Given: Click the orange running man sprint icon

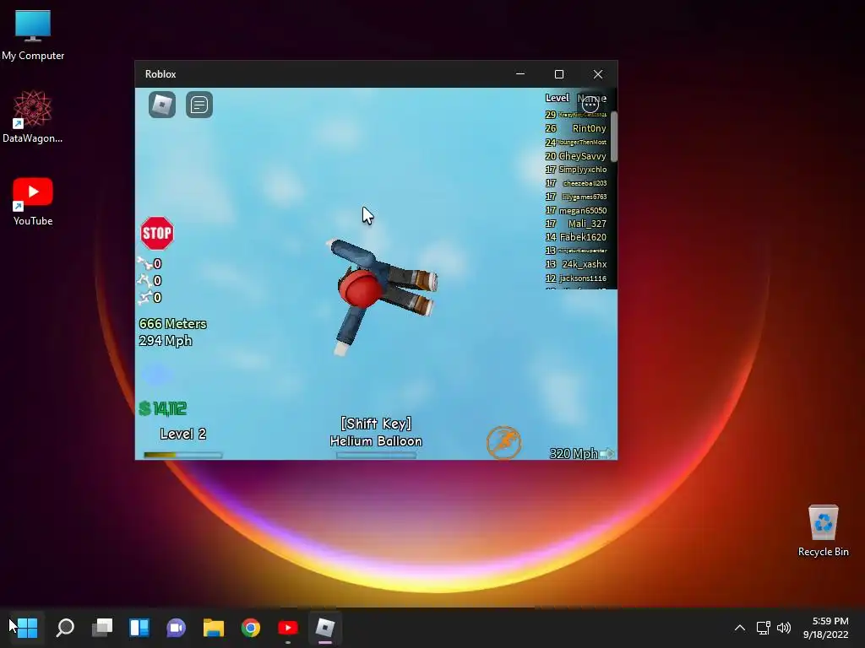Looking at the screenshot, I should point(503,442).
